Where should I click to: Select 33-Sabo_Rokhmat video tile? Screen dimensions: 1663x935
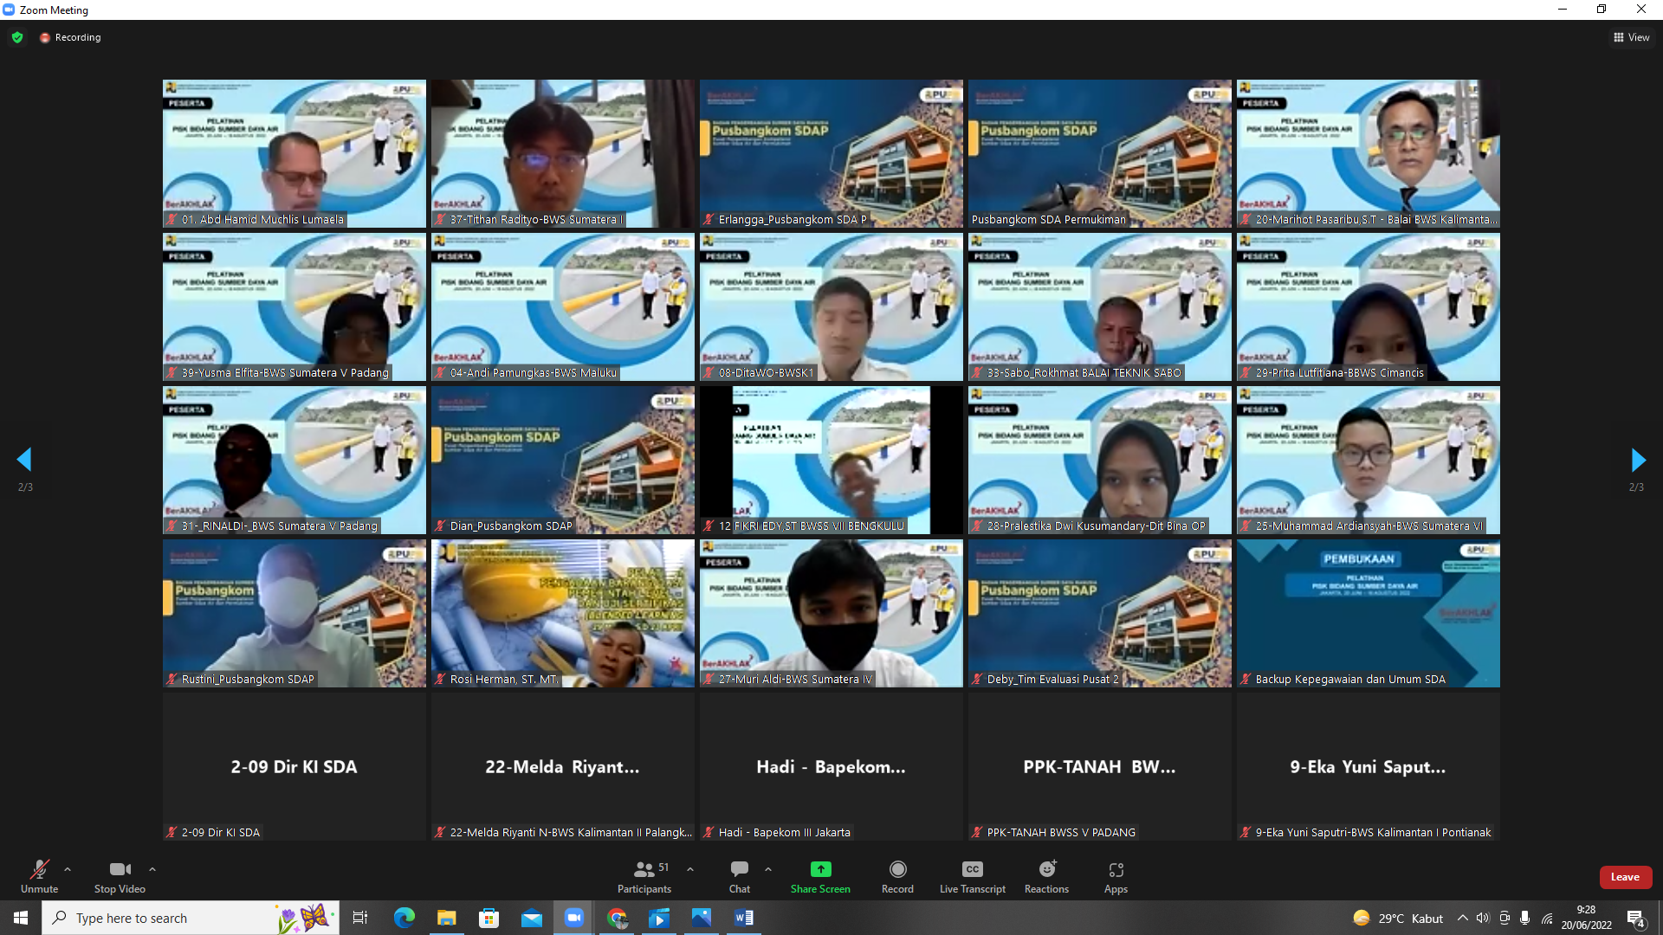tap(1100, 306)
